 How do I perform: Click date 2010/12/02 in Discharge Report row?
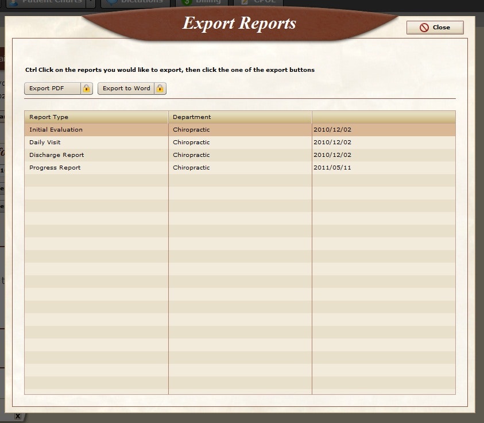[x=332, y=155]
